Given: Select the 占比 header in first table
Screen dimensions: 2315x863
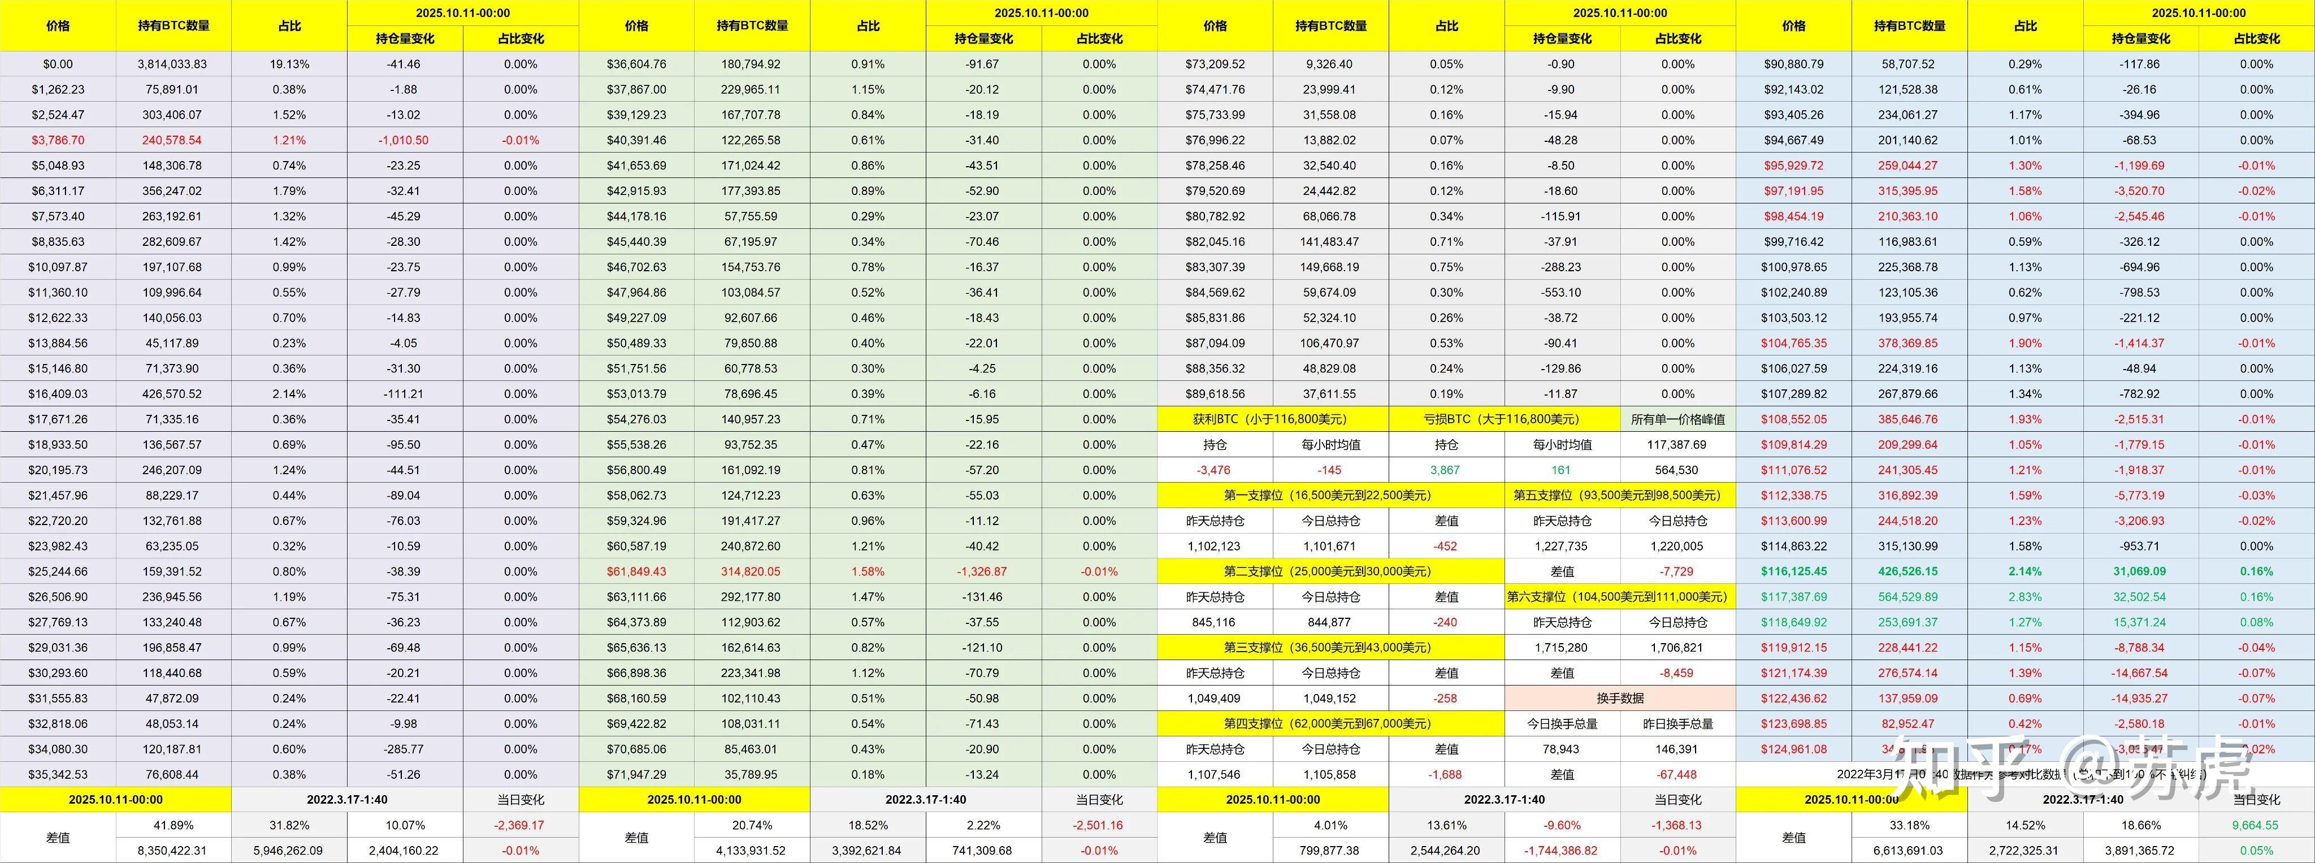Looking at the screenshot, I should click(x=289, y=25).
